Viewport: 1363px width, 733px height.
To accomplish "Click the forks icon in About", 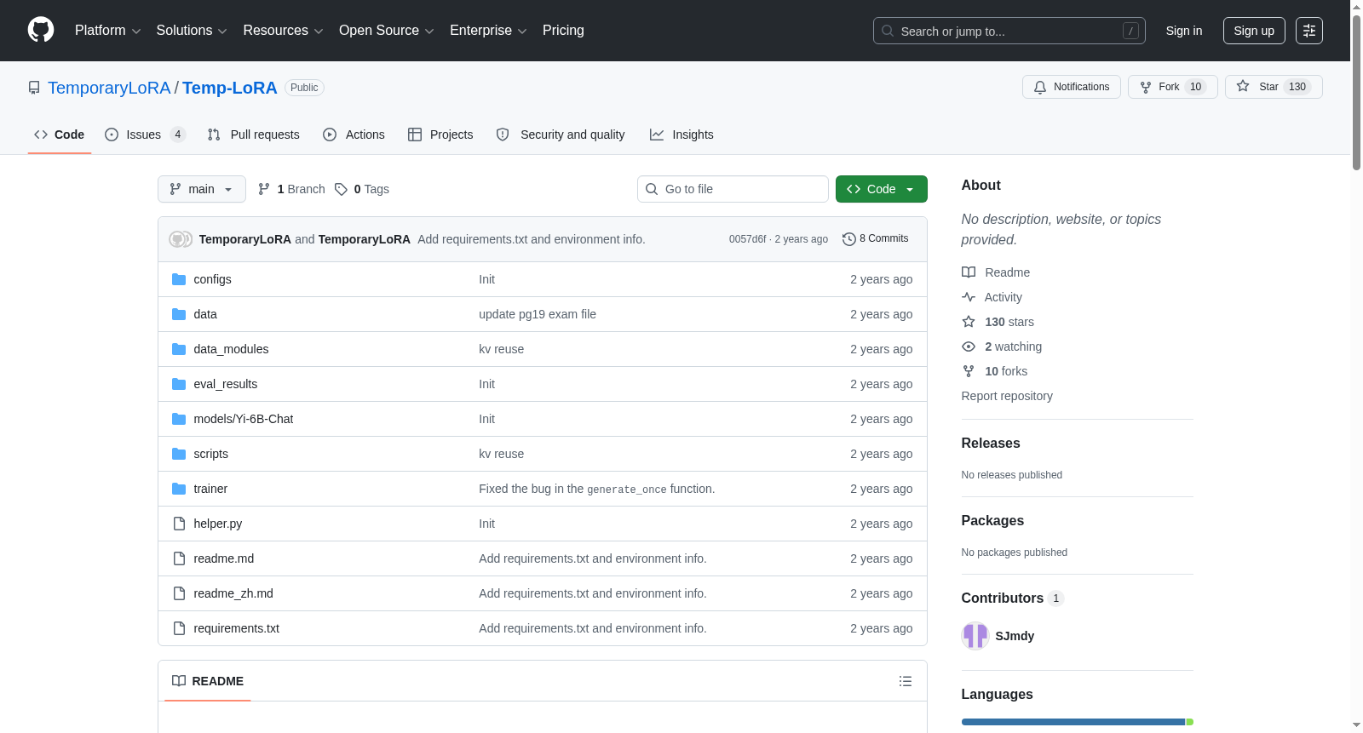I will (x=969, y=371).
